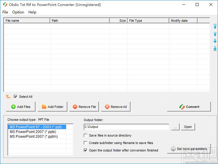Click the Remove File button

(84, 107)
